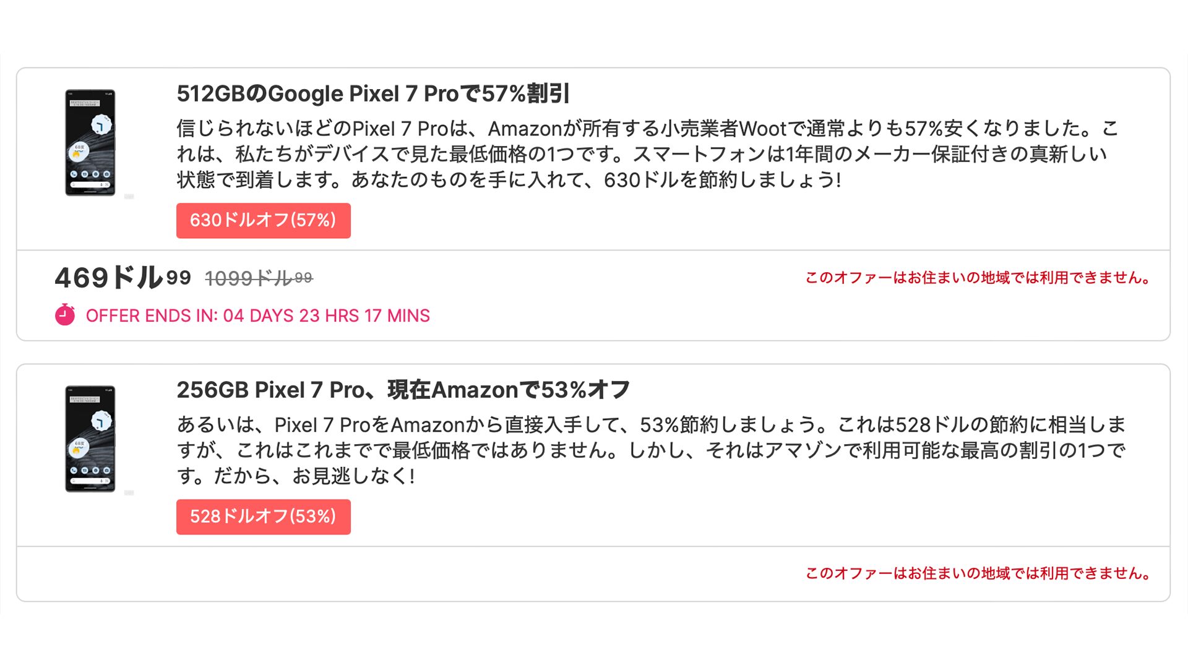Click the crossed-out 1099ドル99 original price
Viewport: 1188px width, 668px height.
click(x=259, y=278)
